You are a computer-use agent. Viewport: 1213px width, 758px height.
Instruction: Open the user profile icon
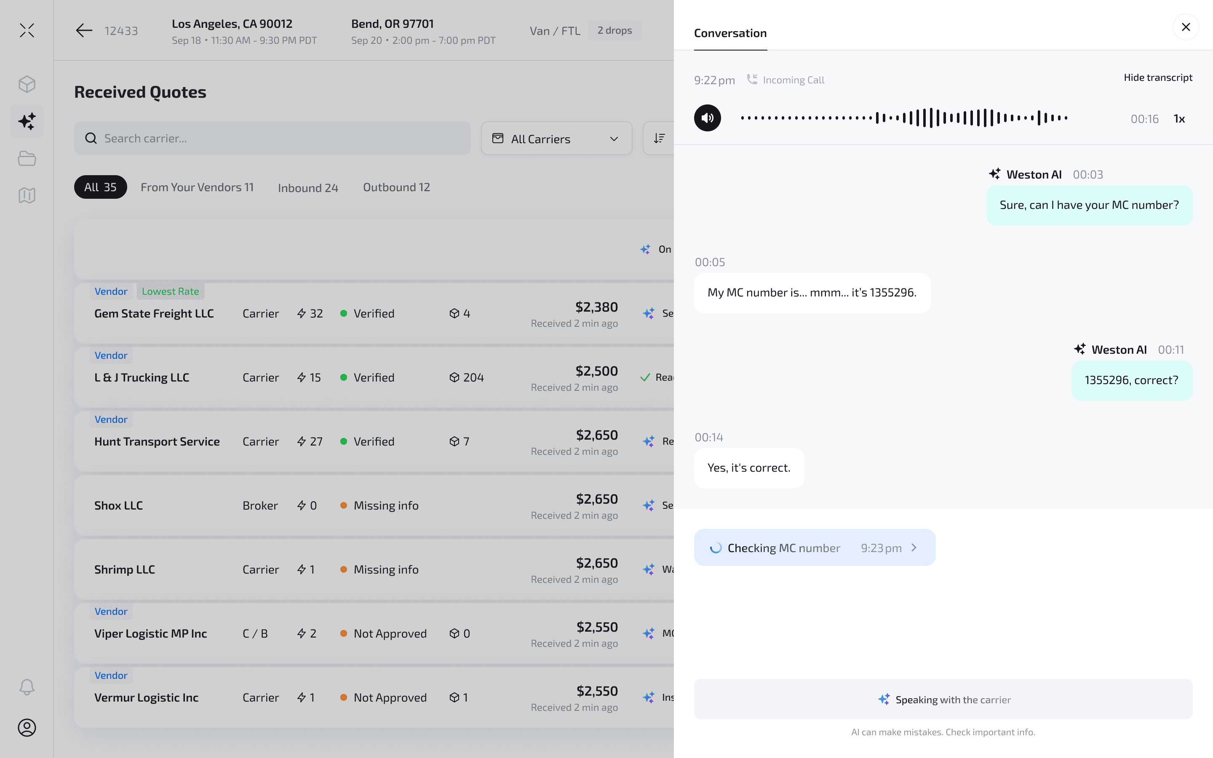click(27, 727)
